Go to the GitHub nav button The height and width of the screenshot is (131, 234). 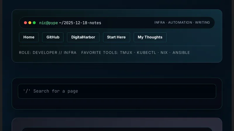[53, 37]
